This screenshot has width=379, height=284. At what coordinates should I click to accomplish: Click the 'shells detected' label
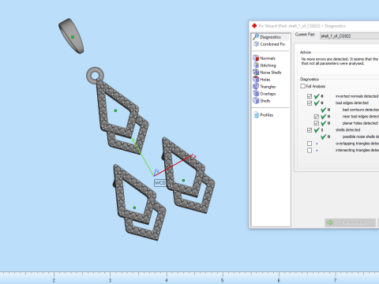tap(347, 130)
